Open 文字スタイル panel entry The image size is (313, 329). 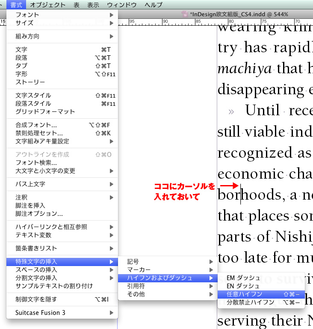click(62, 96)
